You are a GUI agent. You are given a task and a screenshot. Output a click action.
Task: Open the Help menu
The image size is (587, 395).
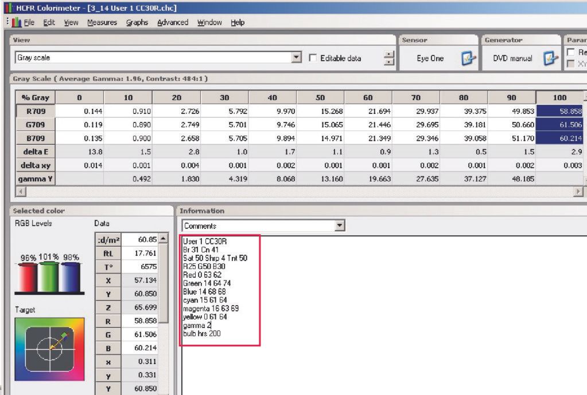[238, 22]
